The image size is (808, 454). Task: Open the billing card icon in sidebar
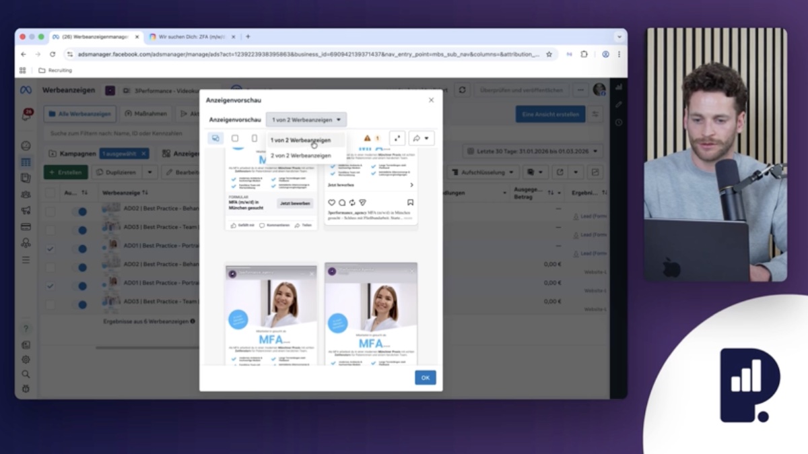pos(26,226)
